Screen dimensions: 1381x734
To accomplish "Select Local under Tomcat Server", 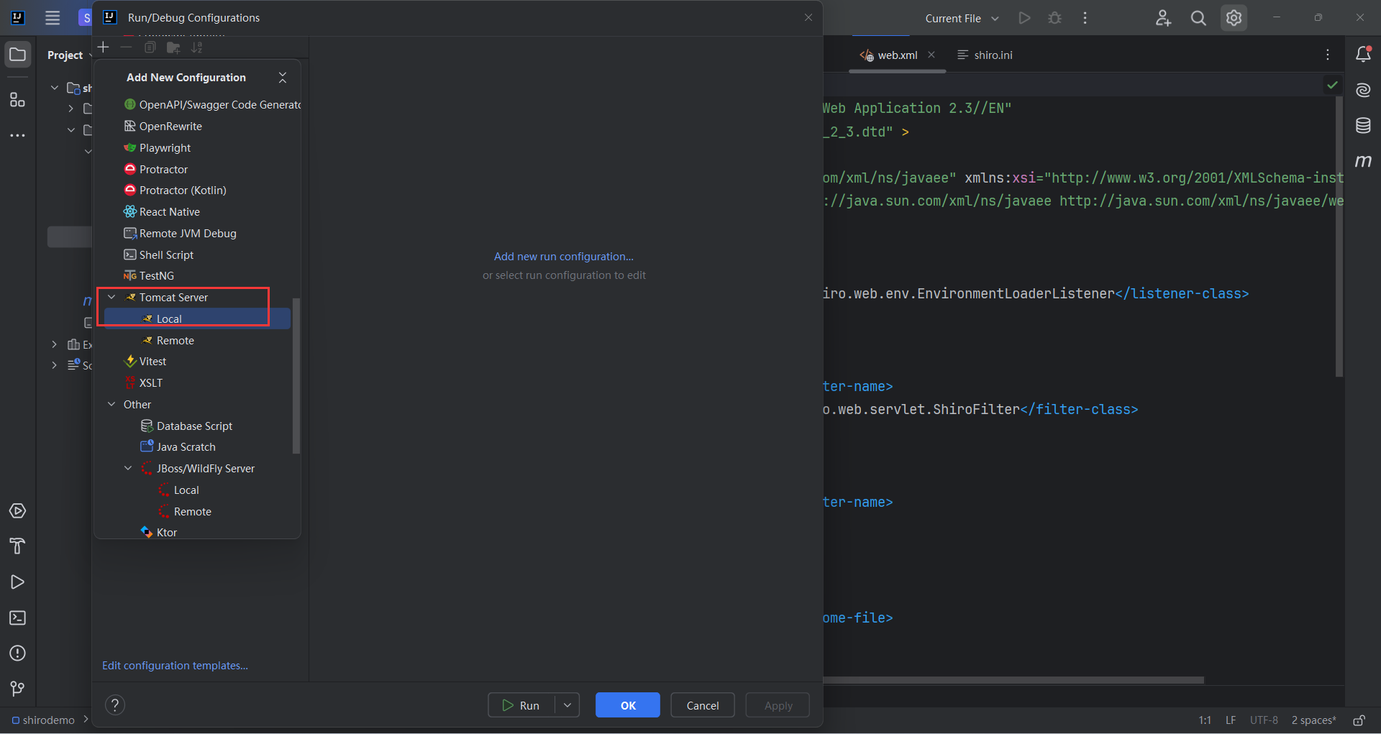I will 197,318.
